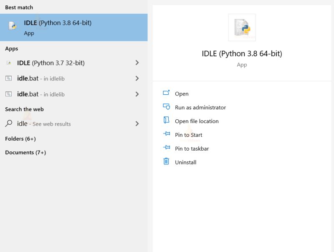The height and width of the screenshot is (252, 334).
Task: Click the IDLE Python 3.7 32-bit icon
Action: coord(9,62)
